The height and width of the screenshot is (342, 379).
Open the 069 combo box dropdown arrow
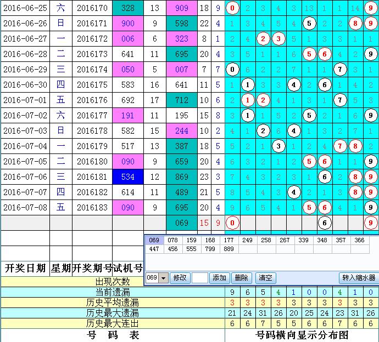163,278
